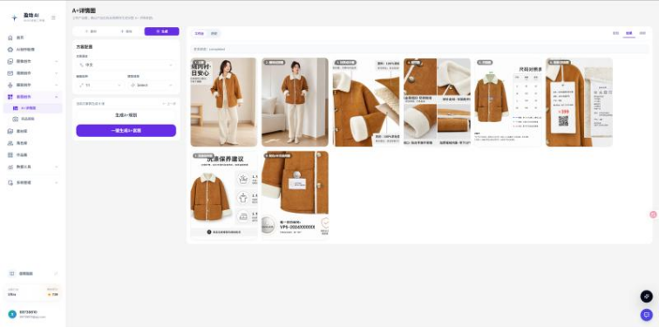This screenshot has width=659, height=328.
Task: Open thumbnail 3 showing coat cuff close-up
Action: coord(366,102)
